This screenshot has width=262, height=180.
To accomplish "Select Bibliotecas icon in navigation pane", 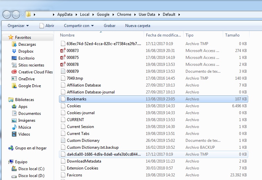I will [11, 100].
